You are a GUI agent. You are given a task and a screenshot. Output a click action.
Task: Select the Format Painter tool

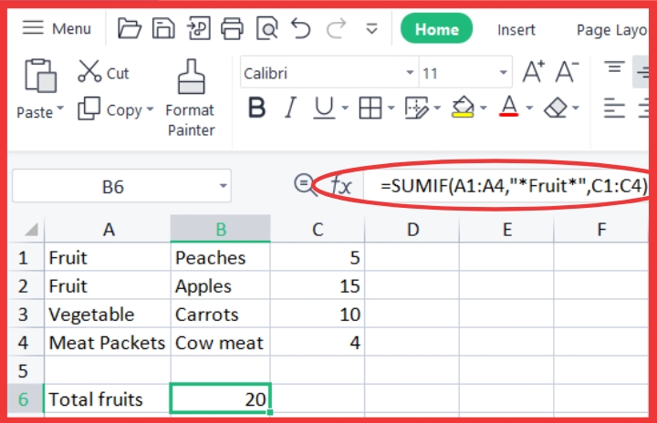pyautogui.click(x=190, y=97)
